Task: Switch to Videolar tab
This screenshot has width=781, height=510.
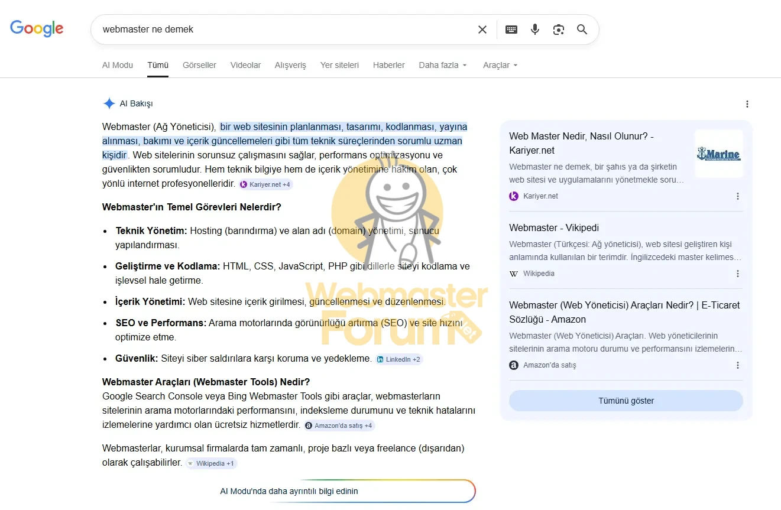Action: 245,65
